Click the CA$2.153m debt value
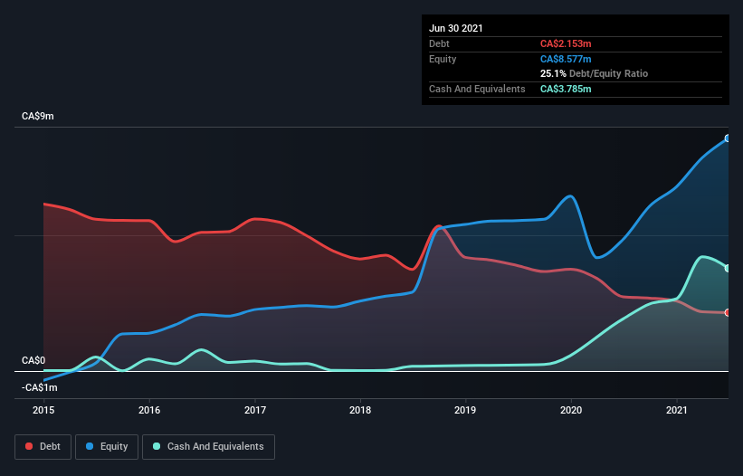The height and width of the screenshot is (476, 743). coord(566,44)
